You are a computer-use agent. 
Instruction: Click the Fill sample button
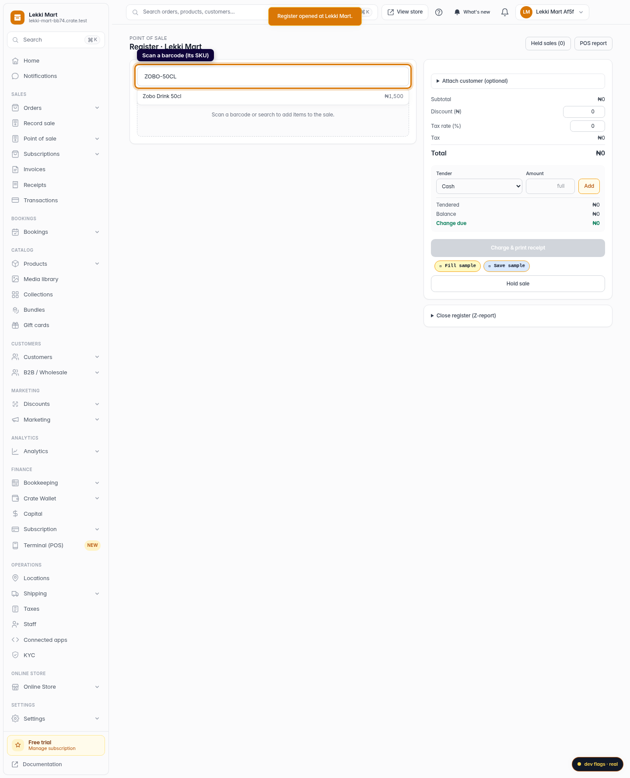click(458, 266)
